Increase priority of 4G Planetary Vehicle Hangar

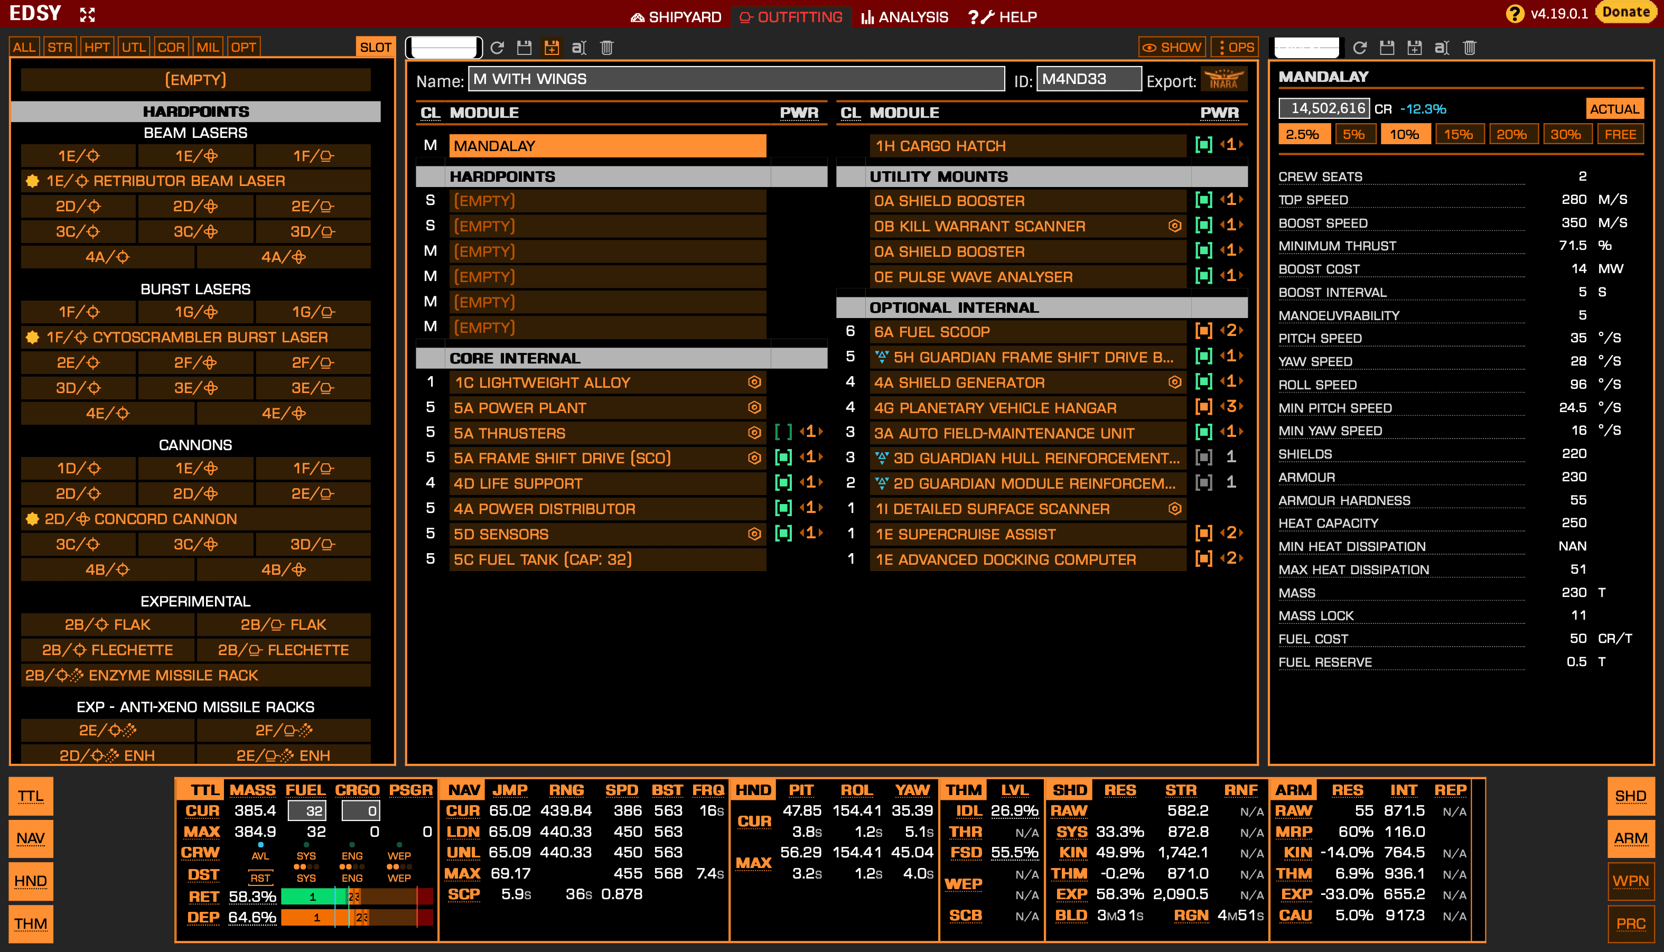pyautogui.click(x=1241, y=407)
